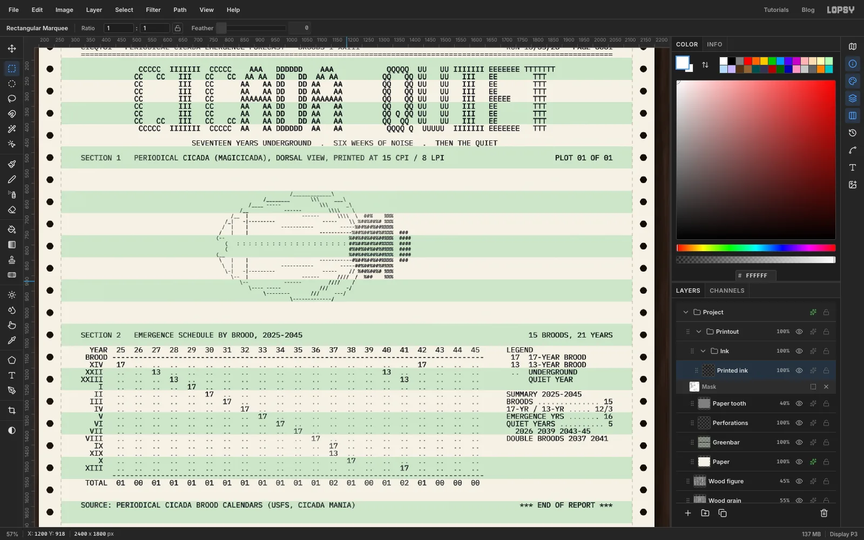Hide the Printed ink layer
864x540 pixels.
coord(799,370)
